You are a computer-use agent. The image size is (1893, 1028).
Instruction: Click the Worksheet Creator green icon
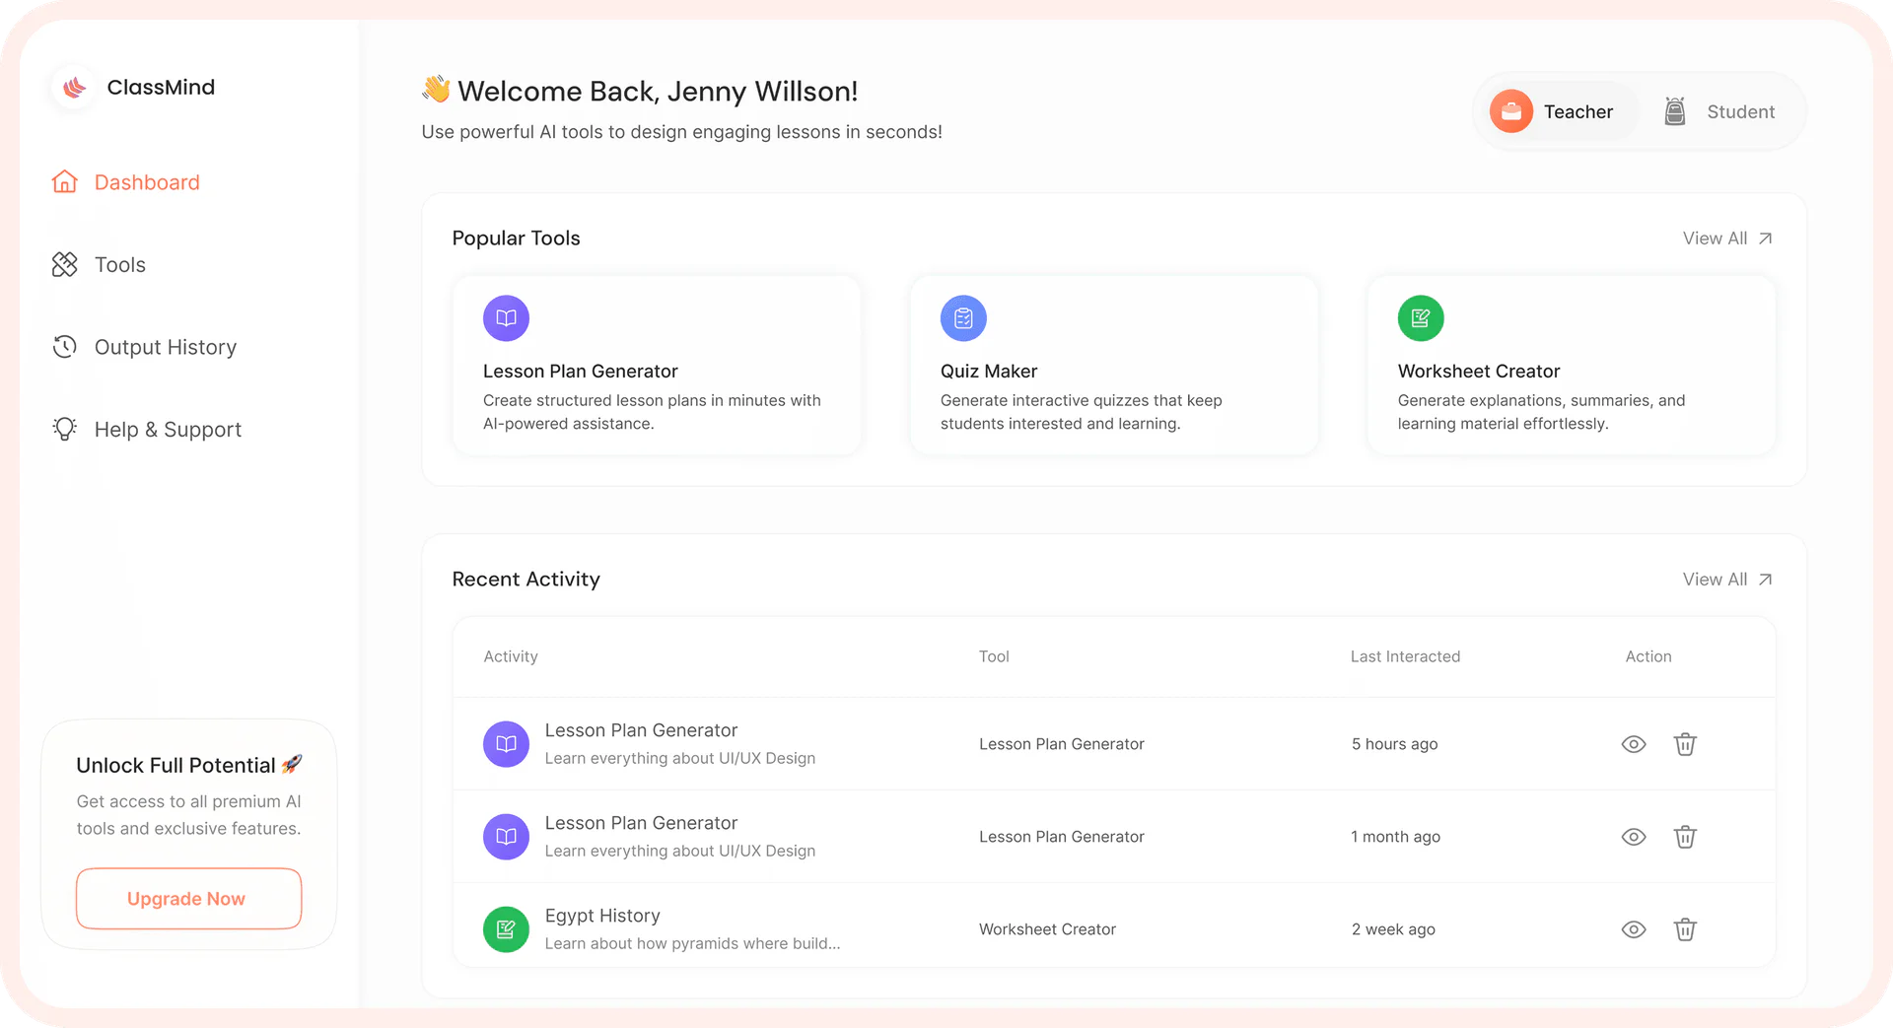pos(1421,317)
